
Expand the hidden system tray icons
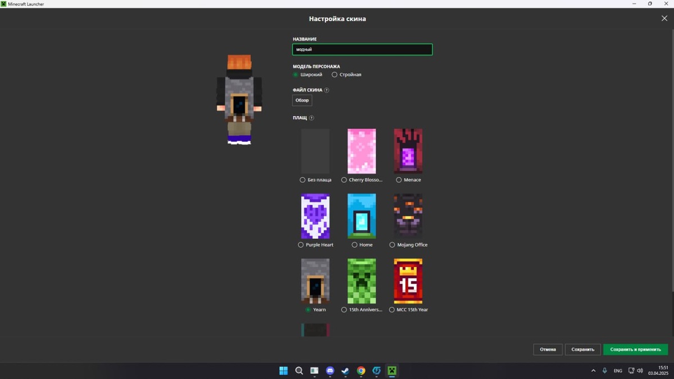pyautogui.click(x=593, y=371)
